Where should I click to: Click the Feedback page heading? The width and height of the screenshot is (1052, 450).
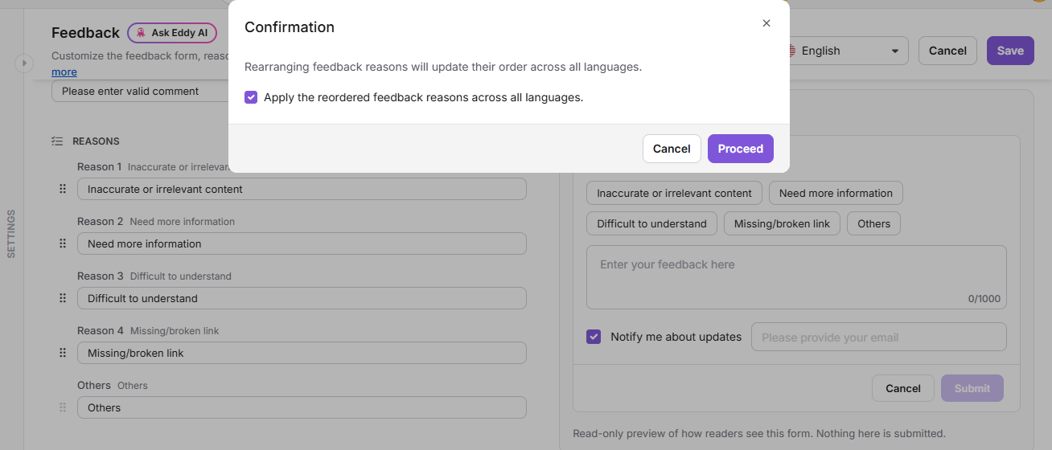(x=85, y=33)
